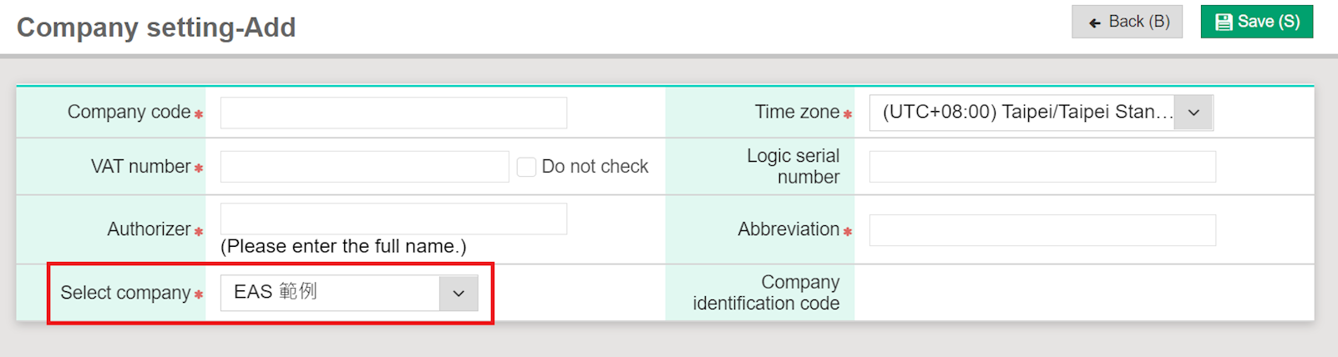Screen dimensions: 1338x357
Task: Click the Company identification code label
Action: click(x=766, y=293)
